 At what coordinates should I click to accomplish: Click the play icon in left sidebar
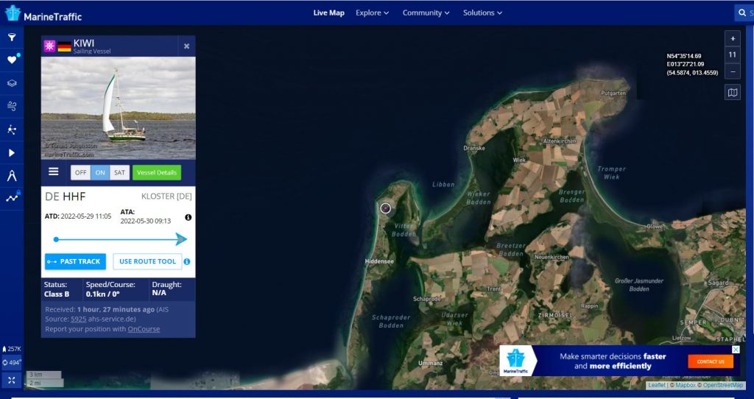(12, 152)
